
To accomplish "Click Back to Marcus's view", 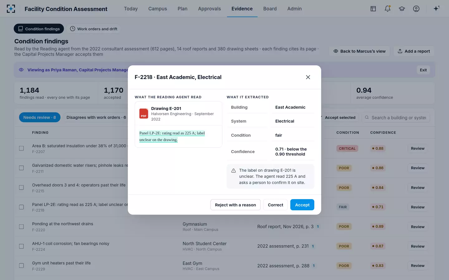I will (360, 51).
